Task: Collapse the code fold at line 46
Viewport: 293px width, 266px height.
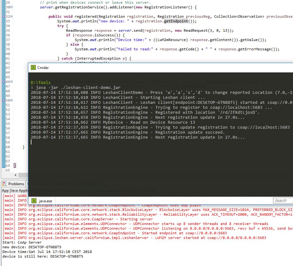Action: coord(12,82)
